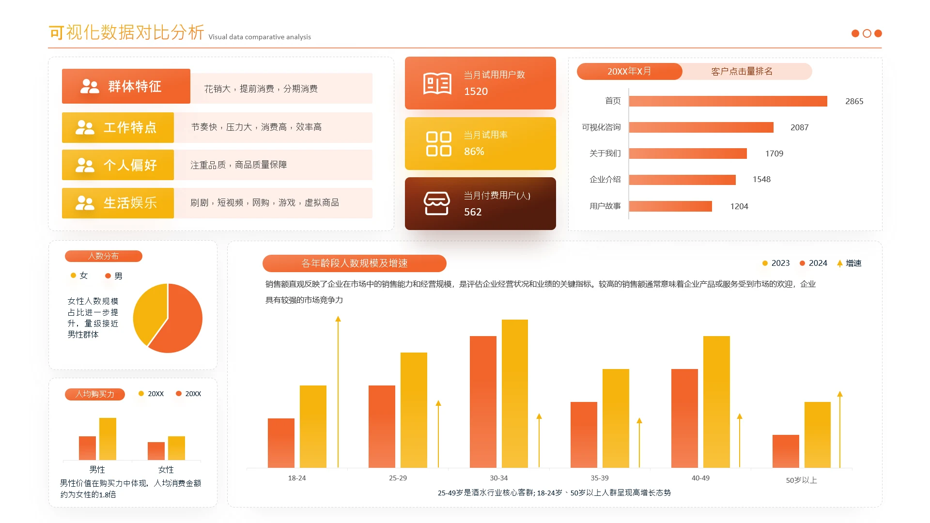Click the 首页 bar showing 2865
Image resolution: width=930 pixels, height=523 pixels.
[x=728, y=101]
